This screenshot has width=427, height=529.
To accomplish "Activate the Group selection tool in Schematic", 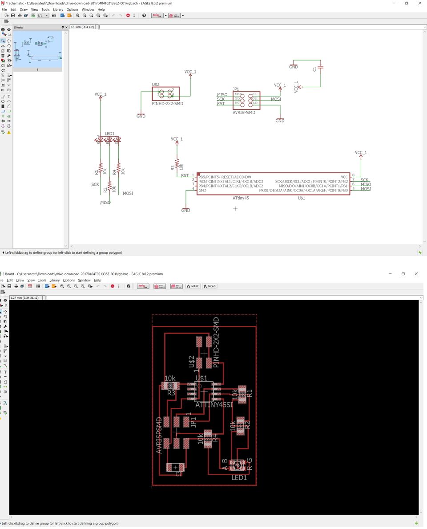I will [3, 41].
